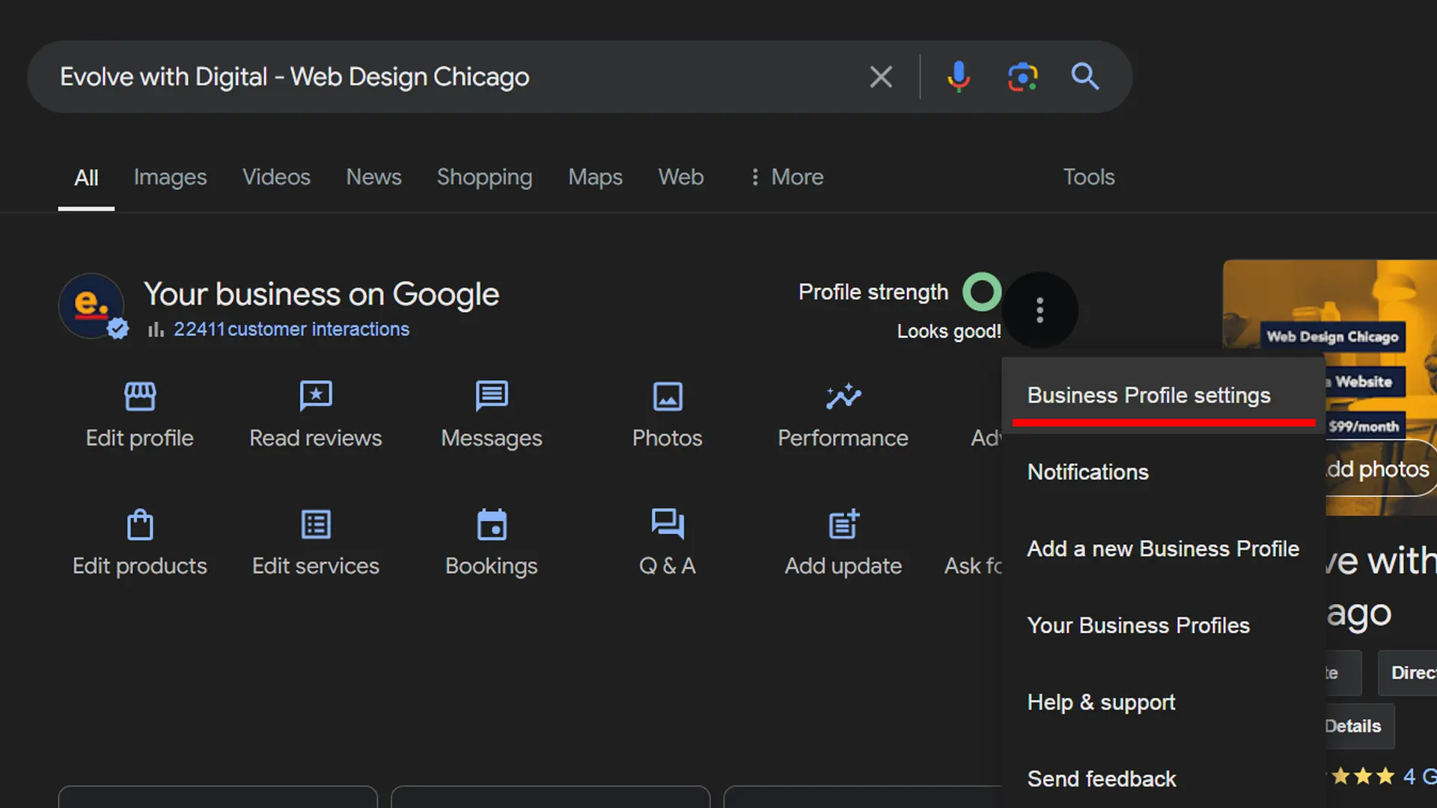This screenshot has height=808, width=1437.
Task: Choose Business Profile settings from the menu
Action: click(x=1164, y=395)
